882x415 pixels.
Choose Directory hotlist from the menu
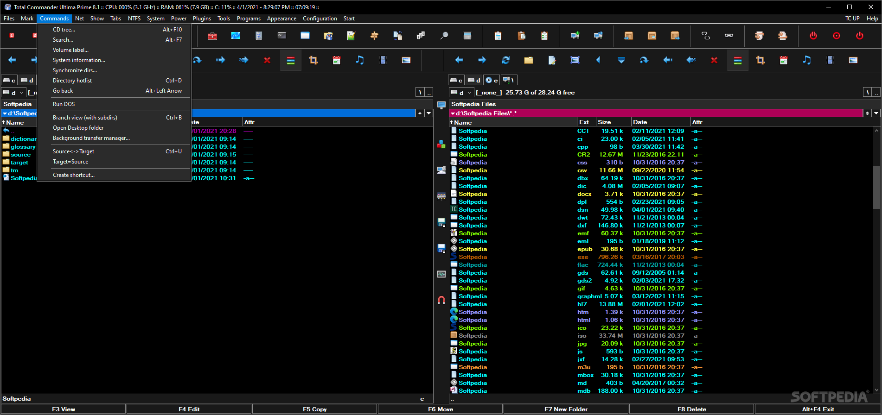pyautogui.click(x=114, y=81)
